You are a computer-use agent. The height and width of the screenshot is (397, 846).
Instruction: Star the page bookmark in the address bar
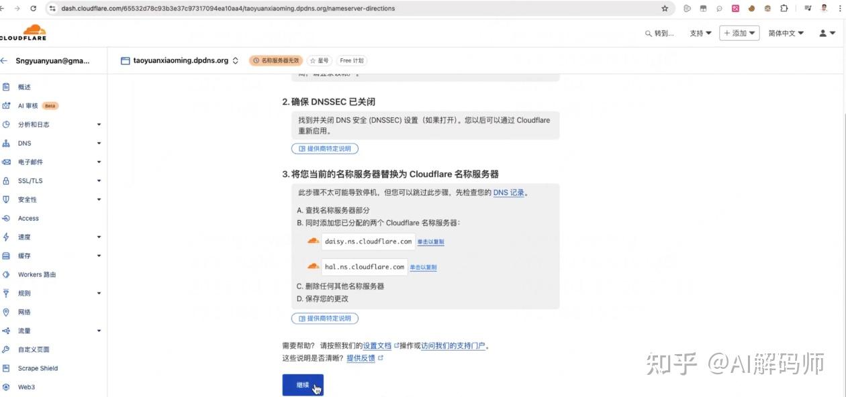(x=663, y=9)
